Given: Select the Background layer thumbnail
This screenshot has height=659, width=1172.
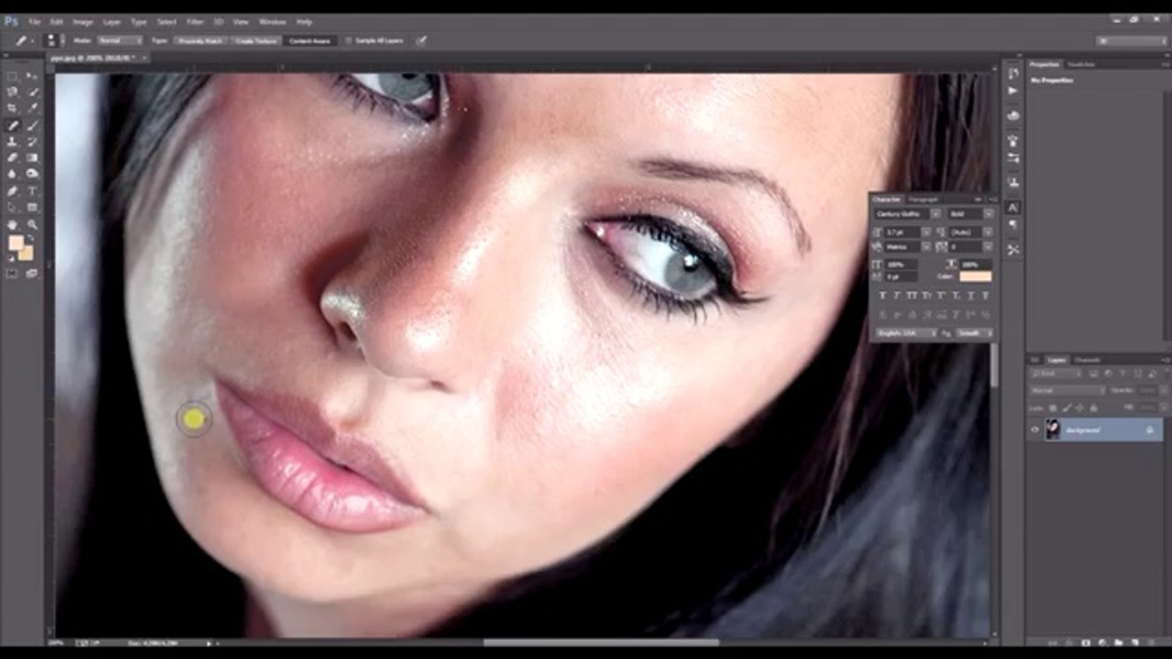Looking at the screenshot, I should (x=1053, y=429).
